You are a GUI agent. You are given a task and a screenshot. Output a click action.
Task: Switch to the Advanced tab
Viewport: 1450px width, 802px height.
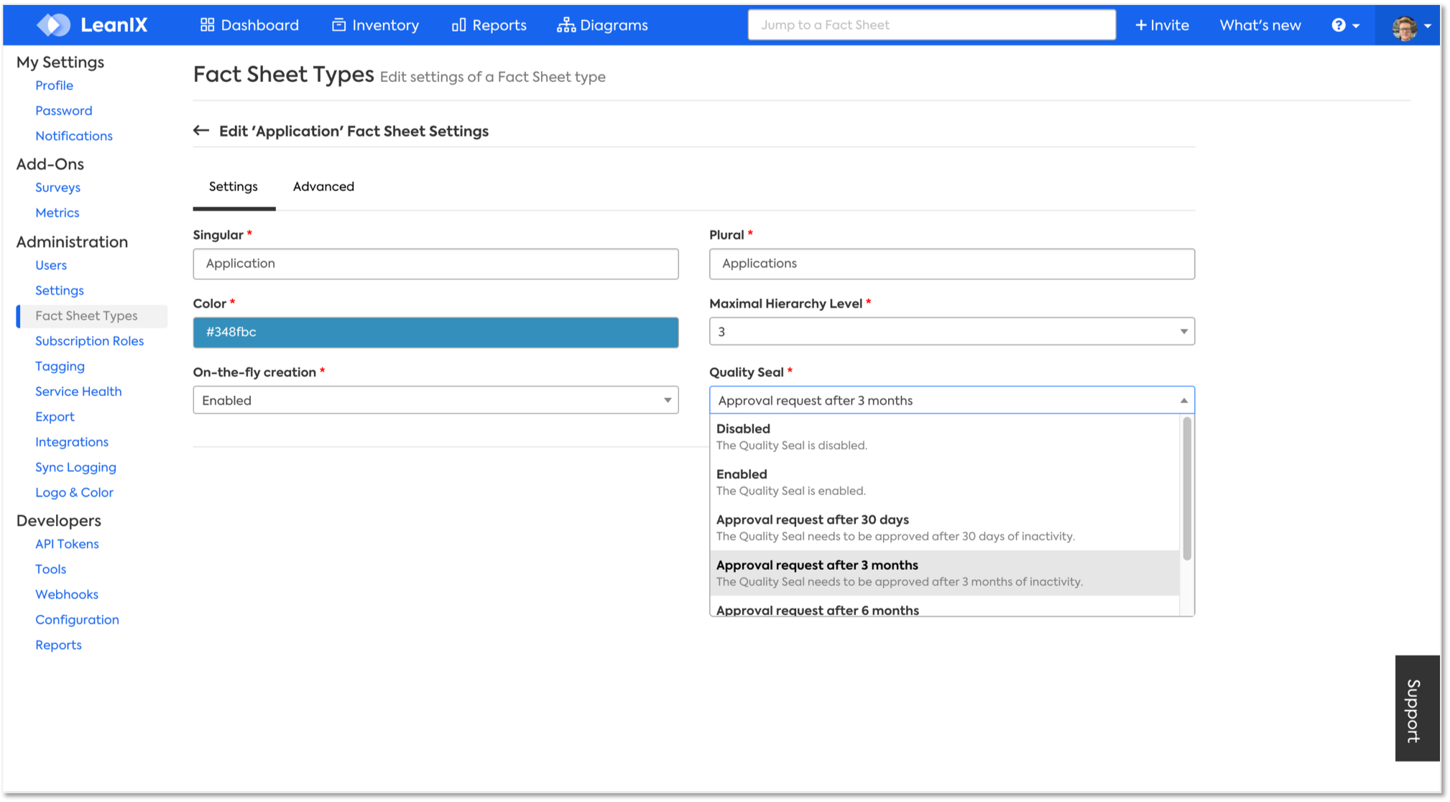click(323, 187)
